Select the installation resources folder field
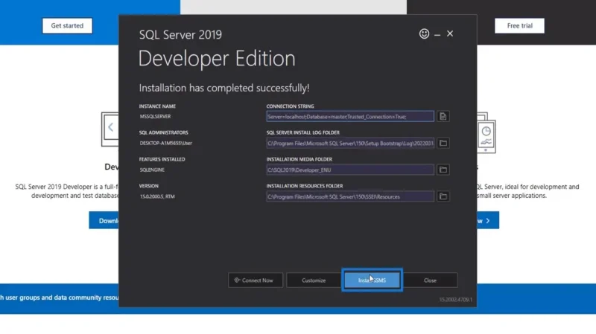Image resolution: width=596 pixels, height=334 pixels. click(350, 196)
